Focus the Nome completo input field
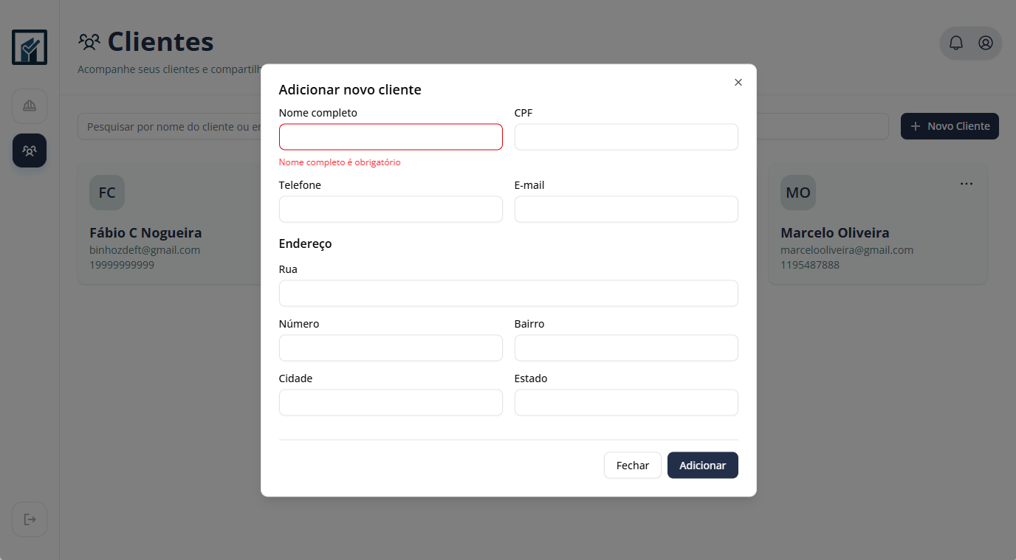The width and height of the screenshot is (1016, 560). tap(391, 137)
